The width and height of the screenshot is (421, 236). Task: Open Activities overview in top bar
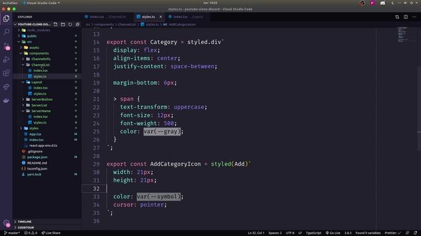pos(10,3)
